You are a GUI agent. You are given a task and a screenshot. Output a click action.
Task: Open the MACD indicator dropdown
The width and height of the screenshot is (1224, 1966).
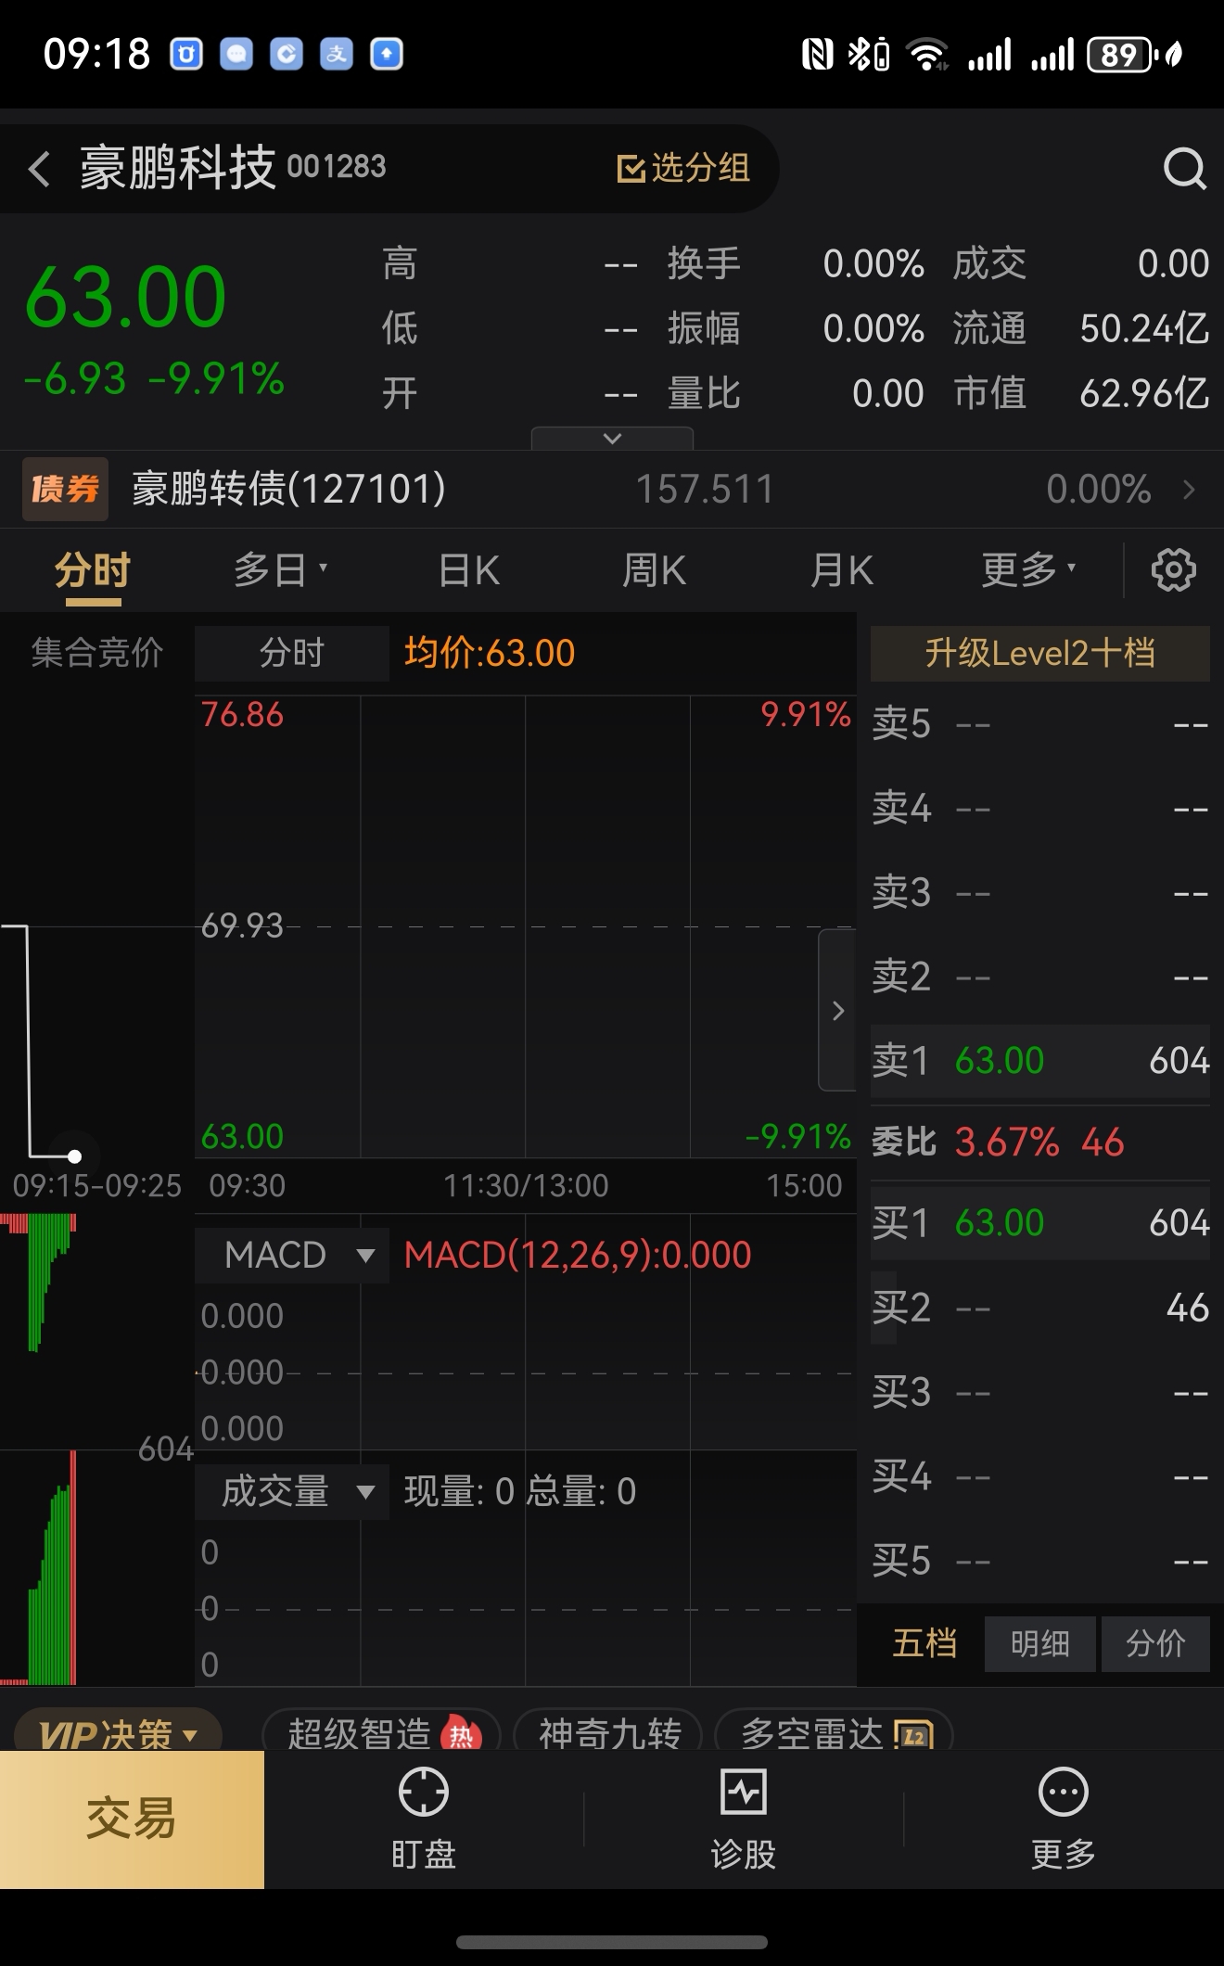292,1255
